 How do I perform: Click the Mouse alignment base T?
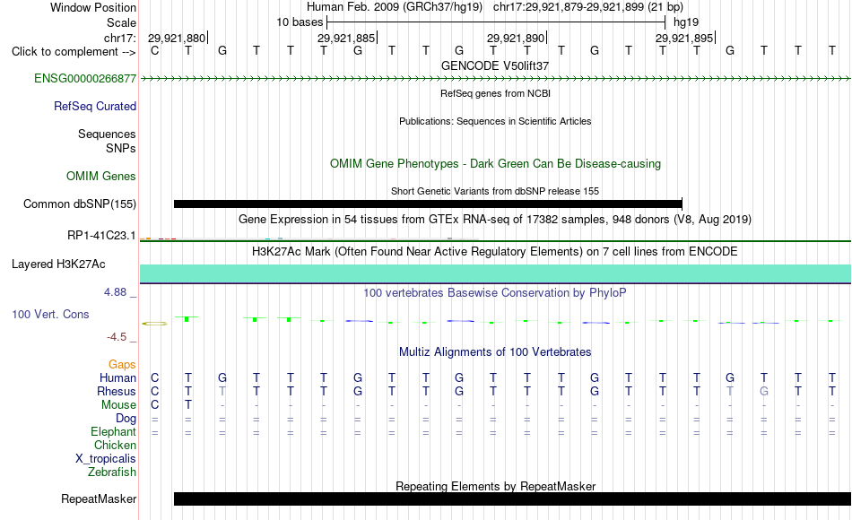click(x=188, y=405)
